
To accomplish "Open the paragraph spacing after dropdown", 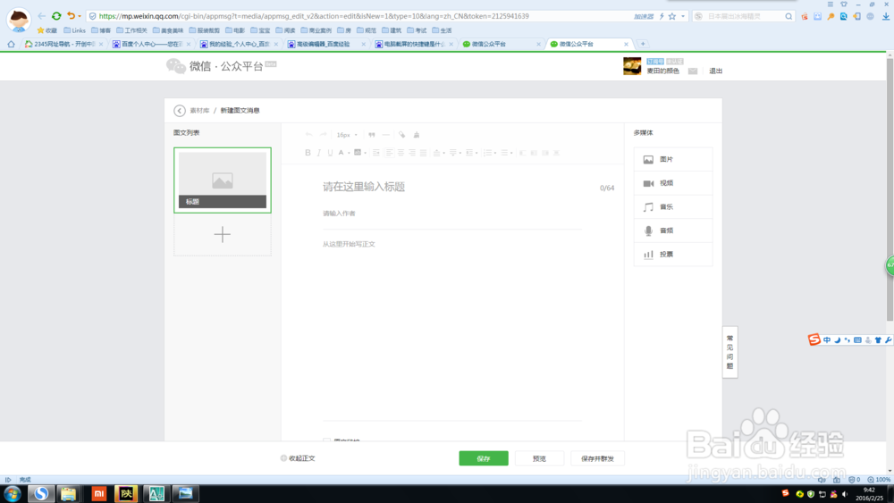I will [x=460, y=153].
